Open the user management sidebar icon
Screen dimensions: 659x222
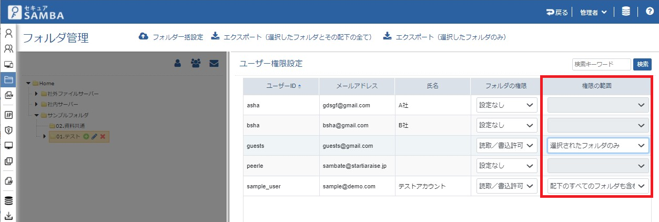(8, 33)
